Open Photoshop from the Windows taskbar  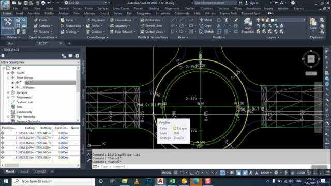148,181
